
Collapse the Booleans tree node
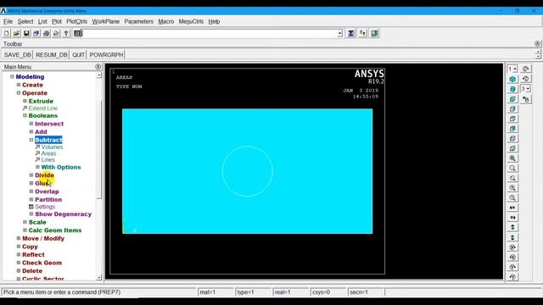[25, 115]
